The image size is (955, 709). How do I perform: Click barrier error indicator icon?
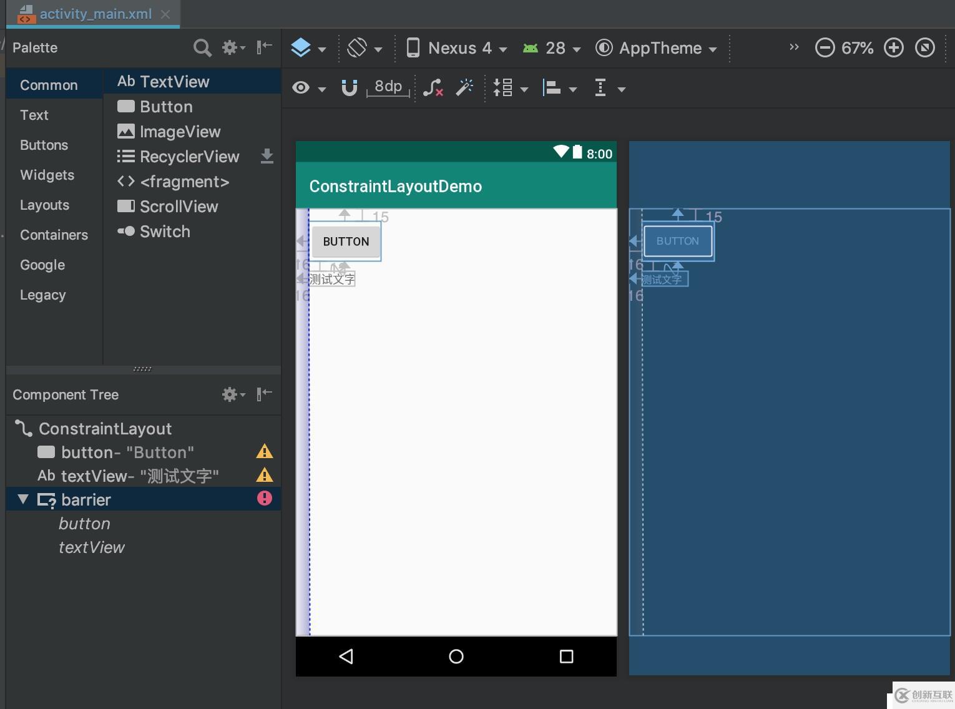pyautogui.click(x=265, y=498)
